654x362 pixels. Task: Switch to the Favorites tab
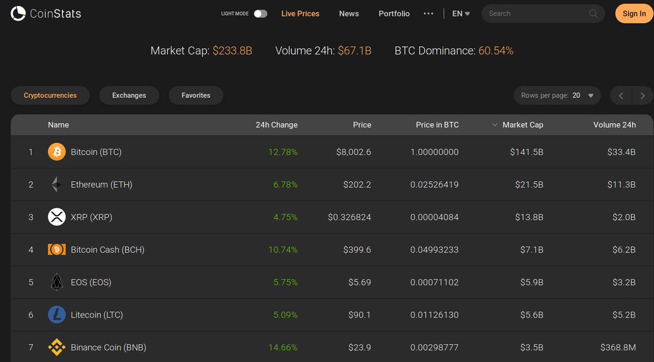pyautogui.click(x=196, y=95)
